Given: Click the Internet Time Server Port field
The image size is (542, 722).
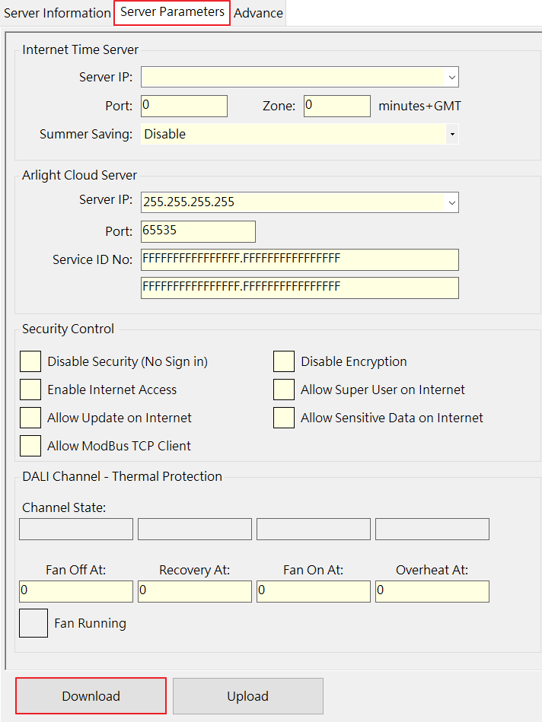Looking at the screenshot, I should tap(184, 106).
